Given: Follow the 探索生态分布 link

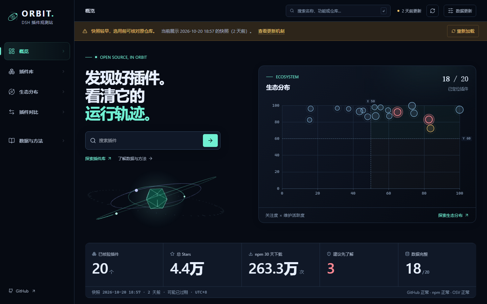Looking at the screenshot, I should 453,215.
